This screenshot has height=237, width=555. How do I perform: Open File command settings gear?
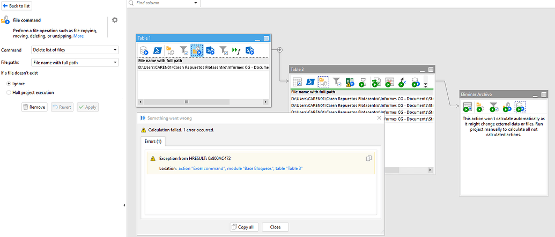[115, 20]
